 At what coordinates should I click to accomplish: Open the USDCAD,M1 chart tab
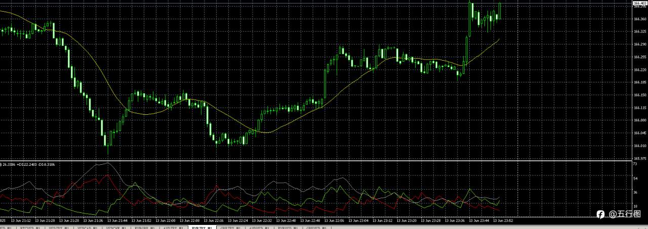point(88,228)
